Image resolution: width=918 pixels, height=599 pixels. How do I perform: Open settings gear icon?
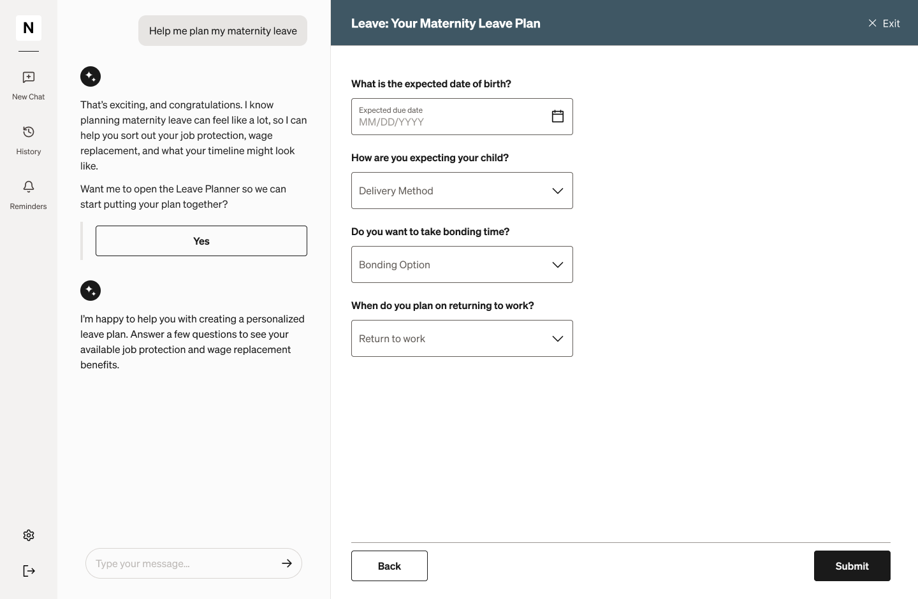(29, 535)
